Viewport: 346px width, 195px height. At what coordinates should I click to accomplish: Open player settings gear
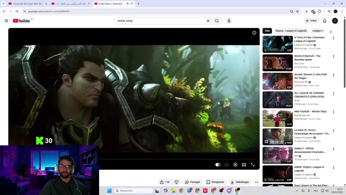(235, 165)
